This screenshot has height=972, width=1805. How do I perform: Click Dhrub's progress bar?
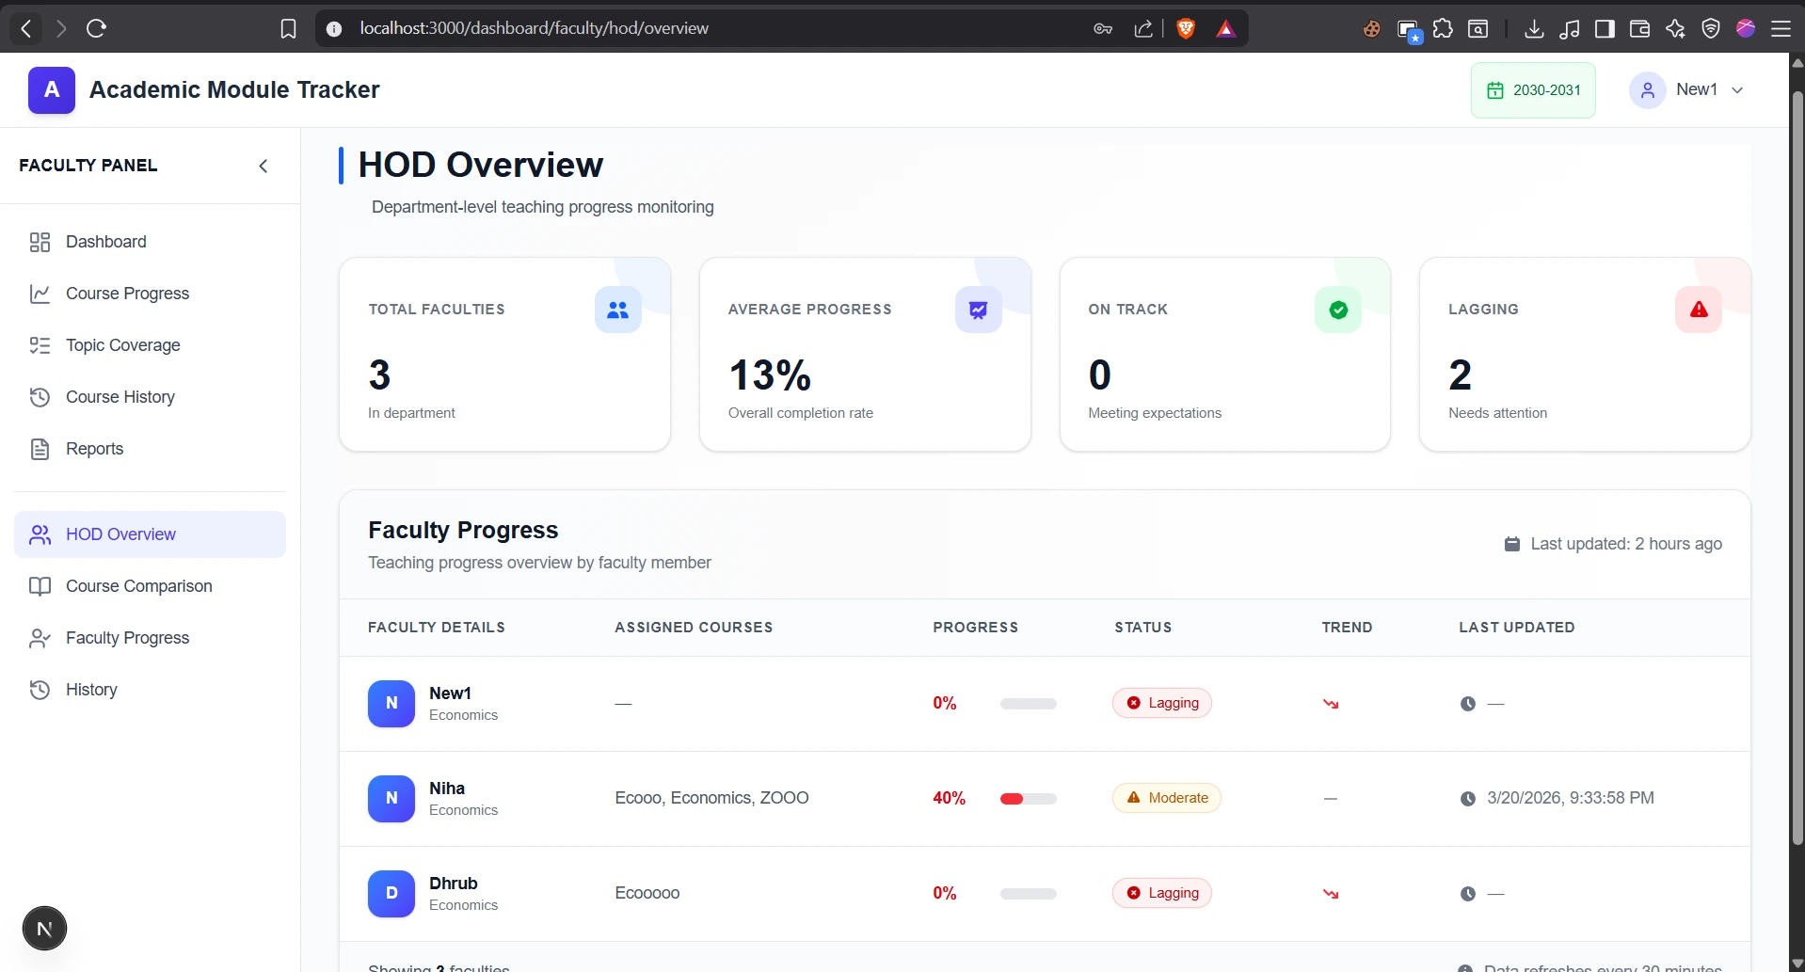click(1029, 894)
